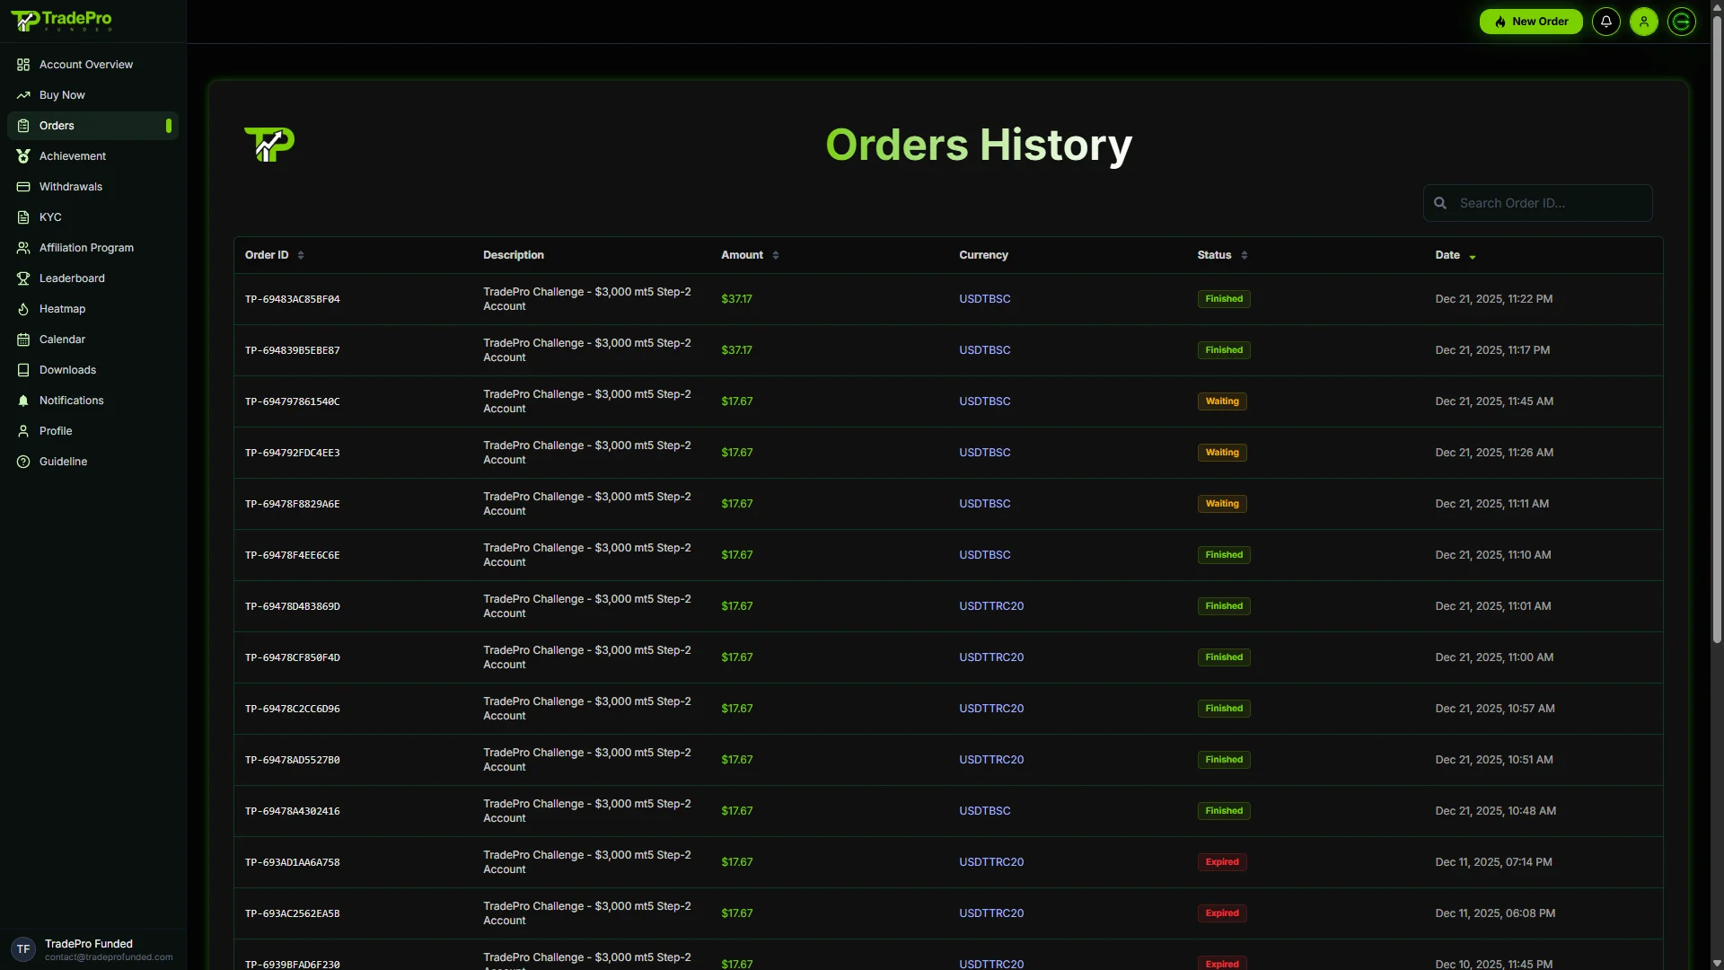Click the Calendar icon in sidebar
The image size is (1724, 970).
23,339
